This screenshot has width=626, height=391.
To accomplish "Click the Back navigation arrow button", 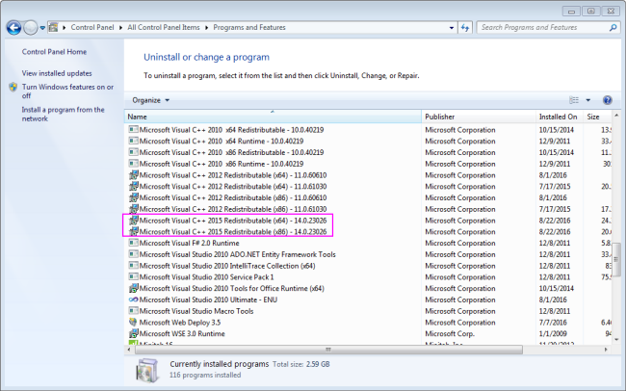I will click(14, 28).
